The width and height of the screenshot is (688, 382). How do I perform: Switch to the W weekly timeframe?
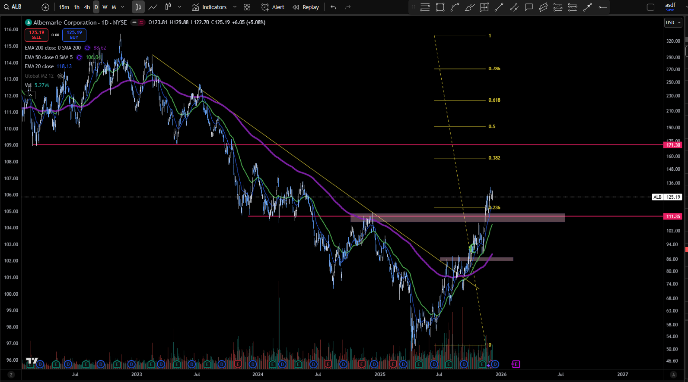(105, 7)
